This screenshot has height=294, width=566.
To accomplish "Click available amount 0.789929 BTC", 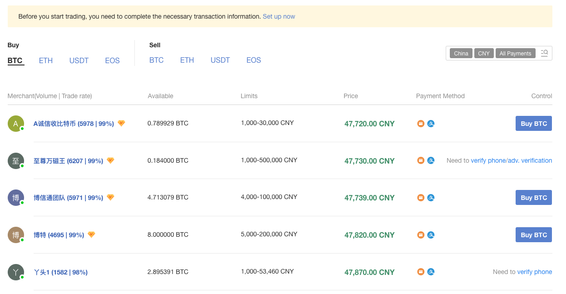I will pos(168,123).
